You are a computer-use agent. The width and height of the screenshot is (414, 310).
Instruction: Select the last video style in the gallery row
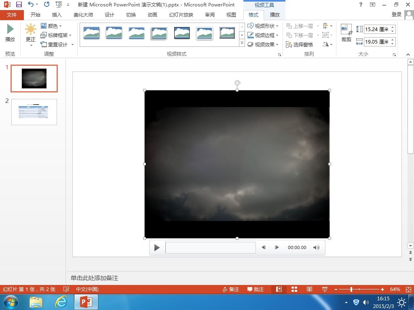pos(227,33)
